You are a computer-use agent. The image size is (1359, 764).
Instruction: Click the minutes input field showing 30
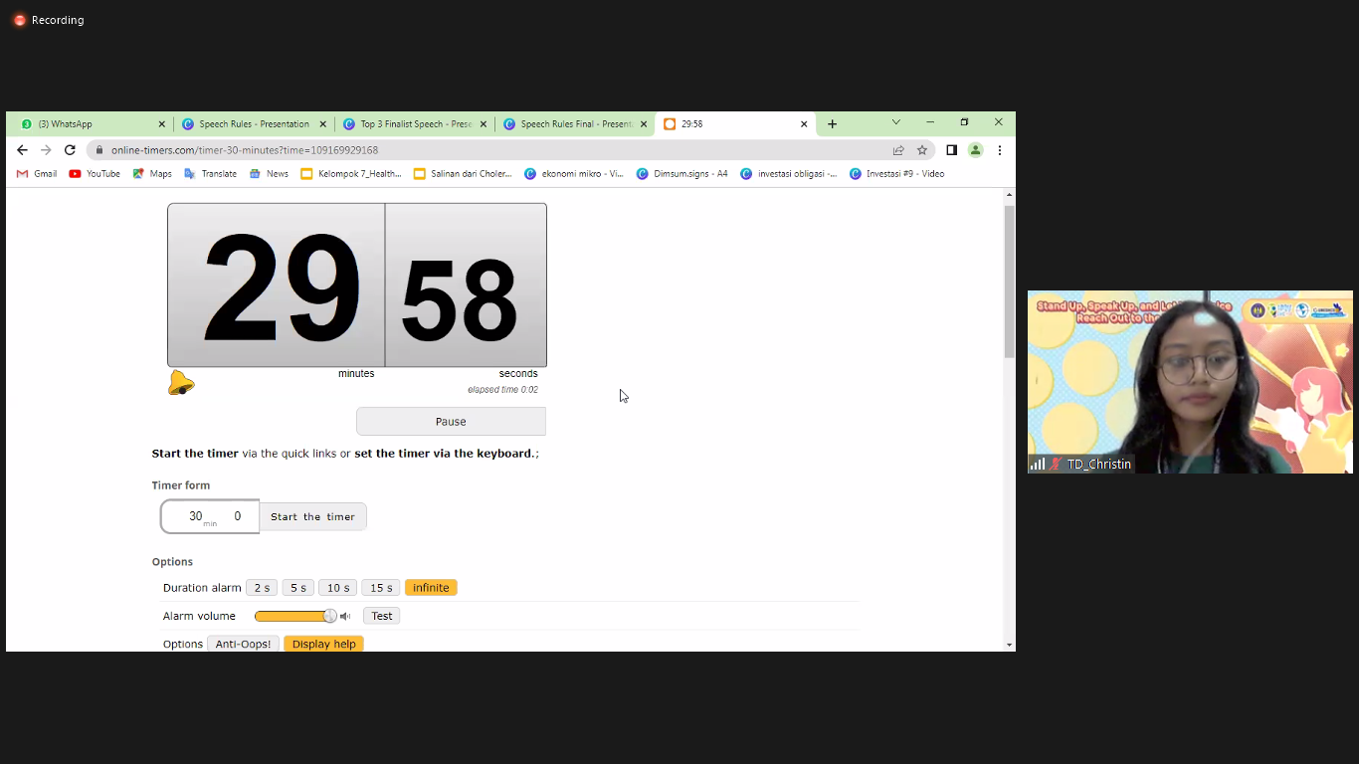point(196,516)
